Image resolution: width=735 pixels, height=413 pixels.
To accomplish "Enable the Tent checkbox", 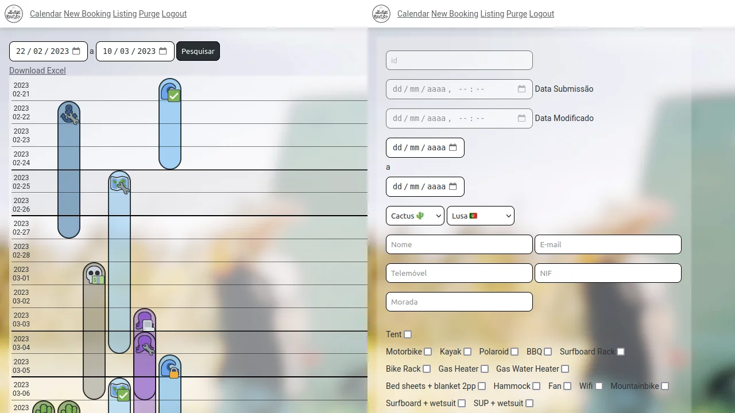I will (408, 334).
